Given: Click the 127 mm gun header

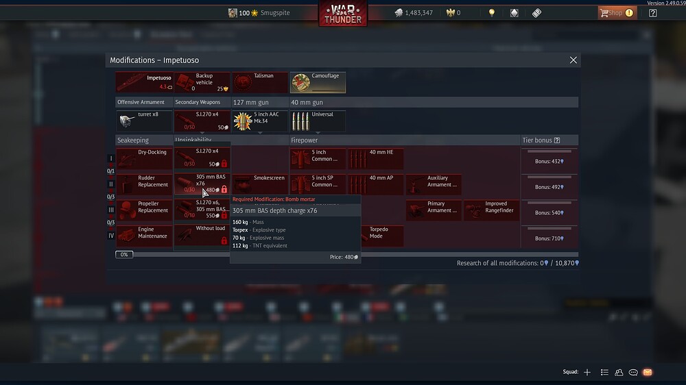Looking at the screenshot, I should click(260, 102).
